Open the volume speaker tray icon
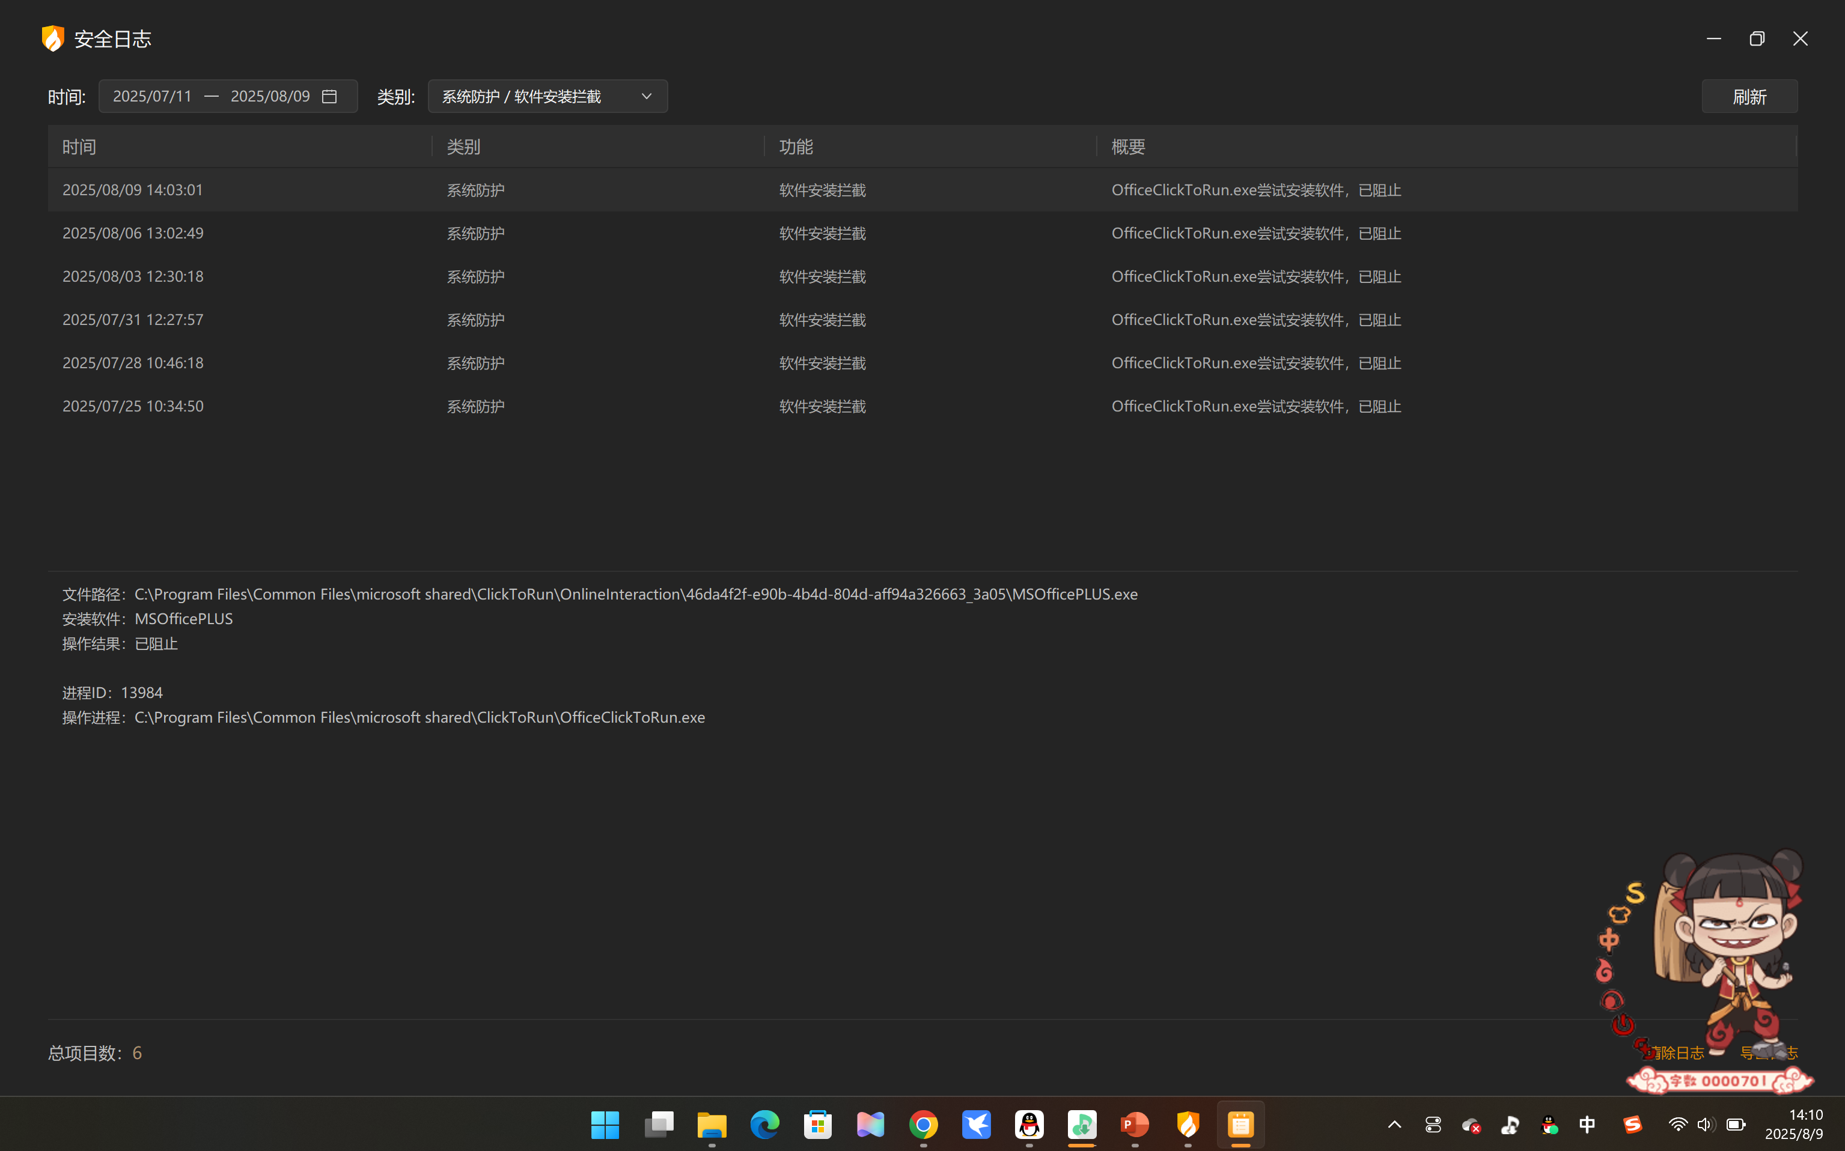This screenshot has height=1151, width=1845. pos(1706,1125)
